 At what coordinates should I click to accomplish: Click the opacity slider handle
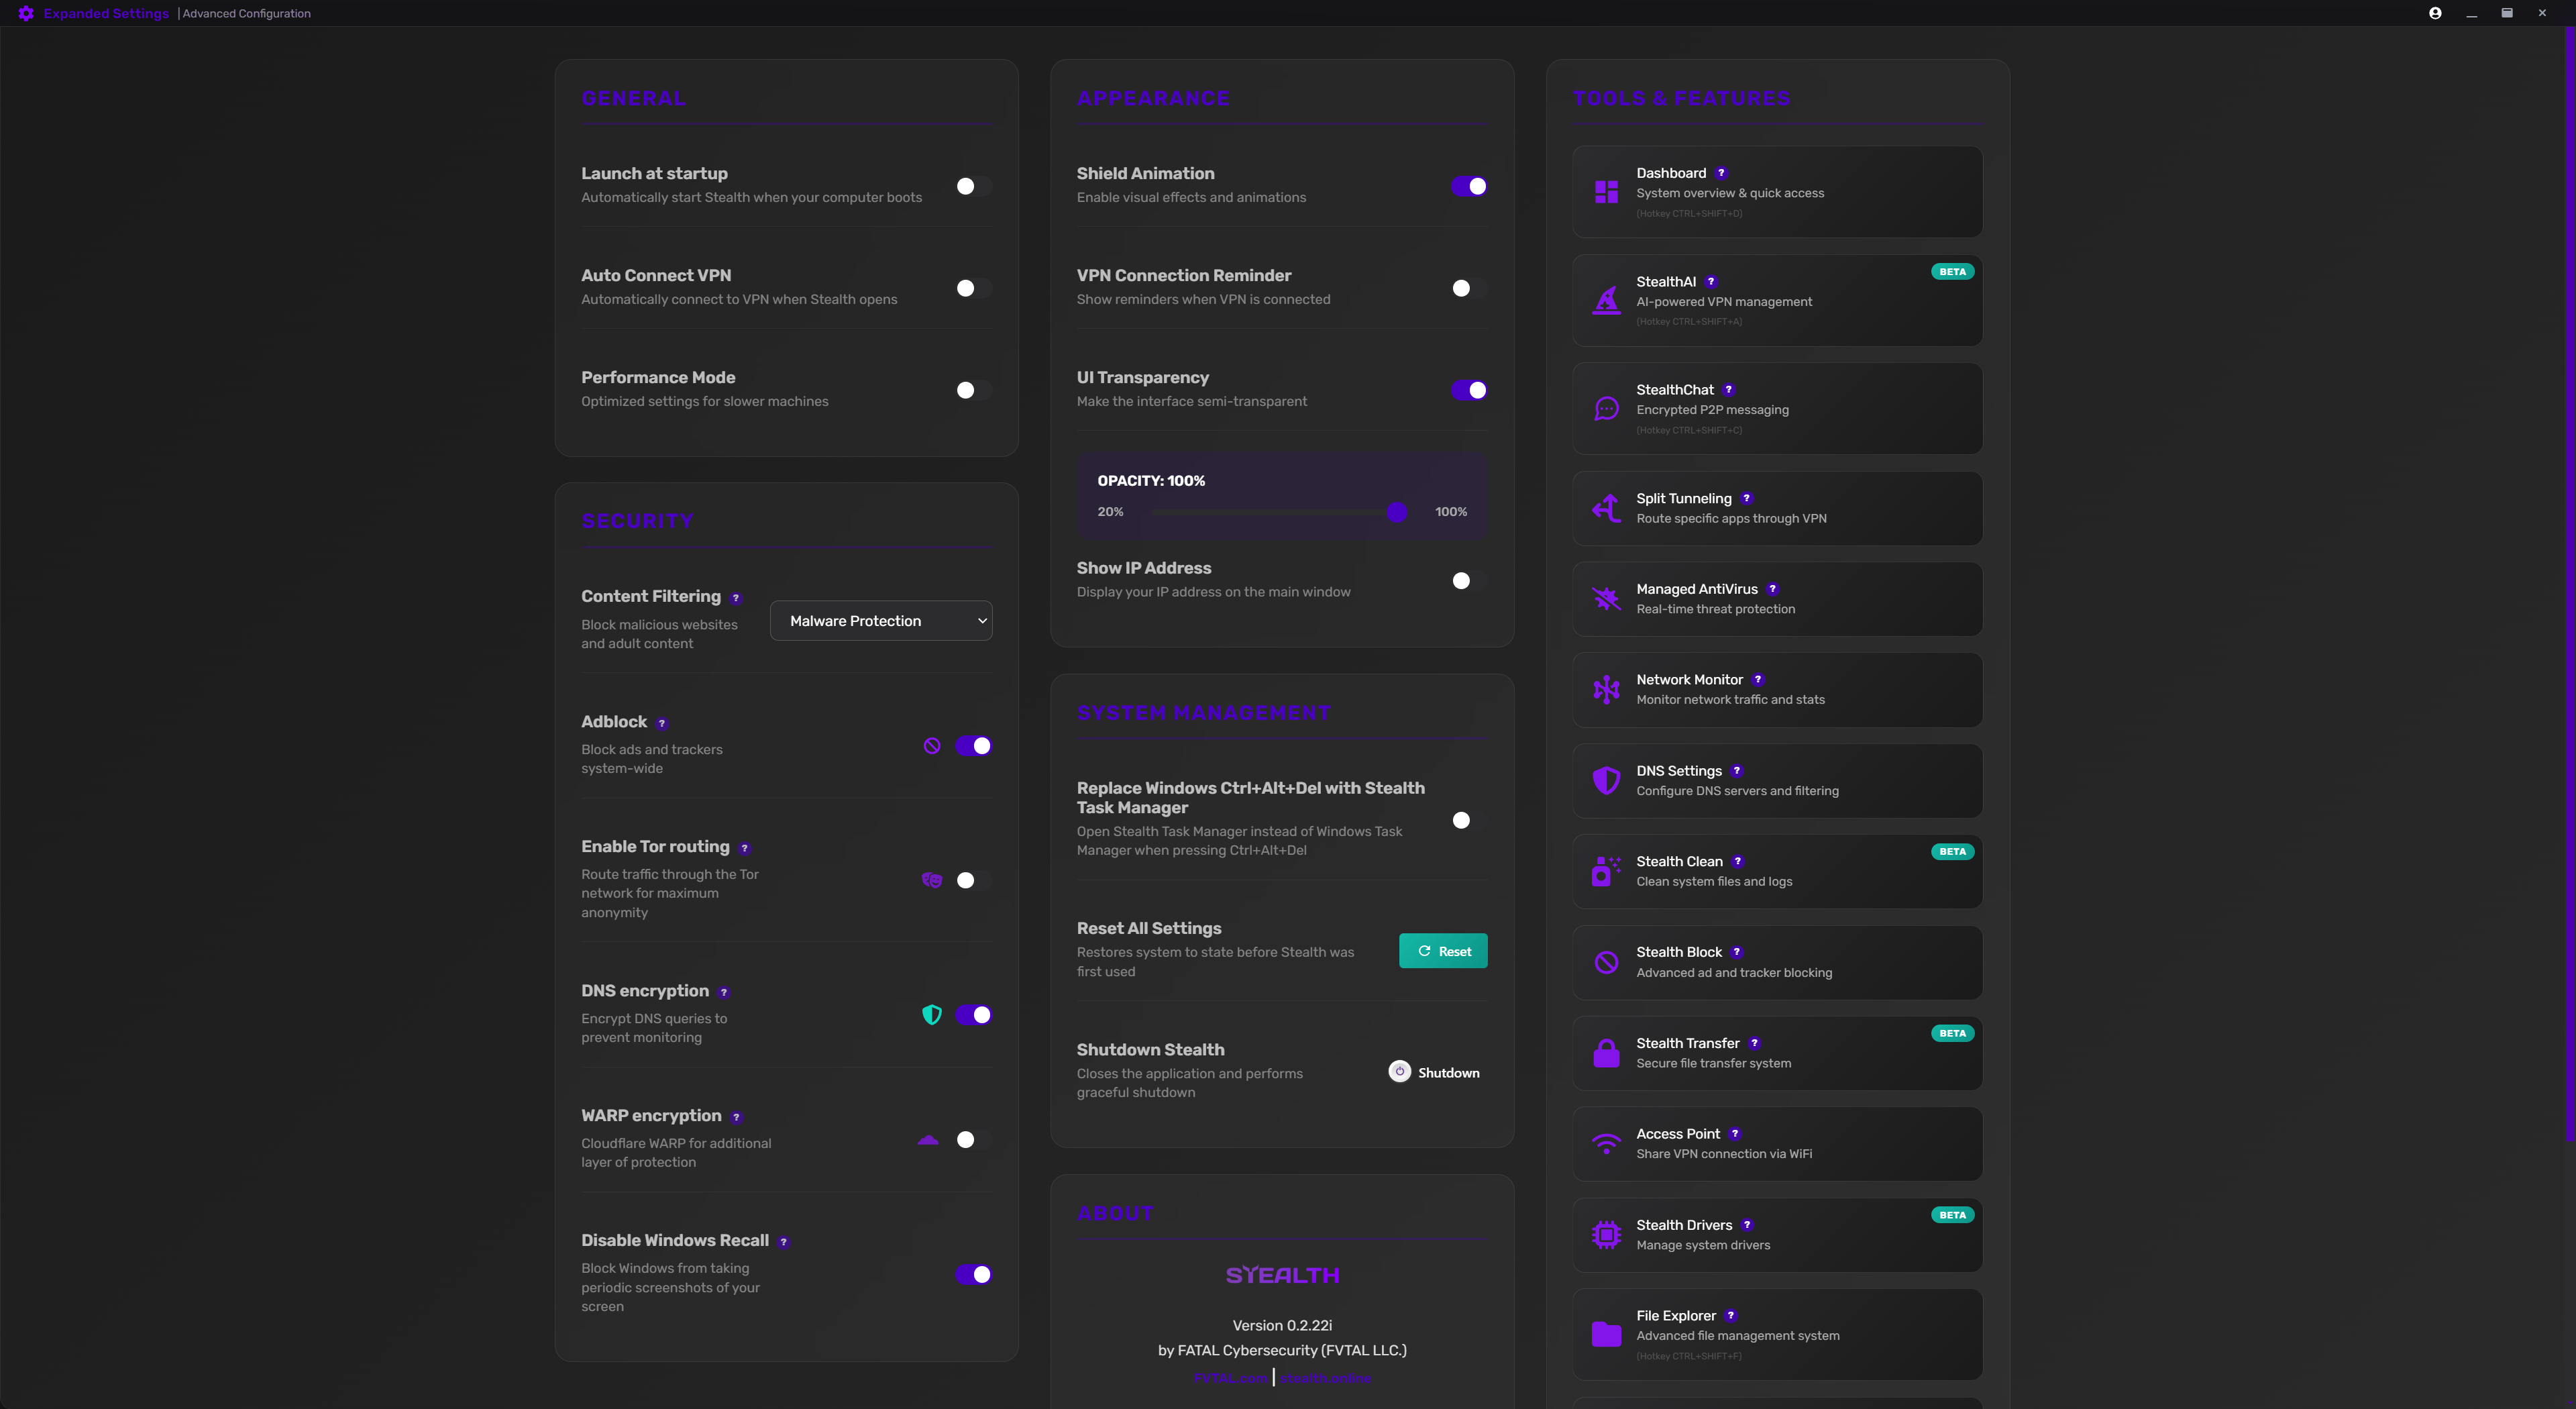1397,512
